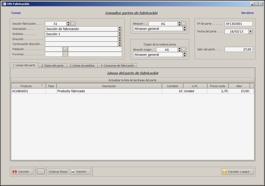Click the Barcelona label
This screenshot has height=186, width=265.
click(247, 13)
